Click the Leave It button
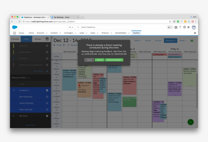This screenshot has width=208, height=142. pos(99,60)
